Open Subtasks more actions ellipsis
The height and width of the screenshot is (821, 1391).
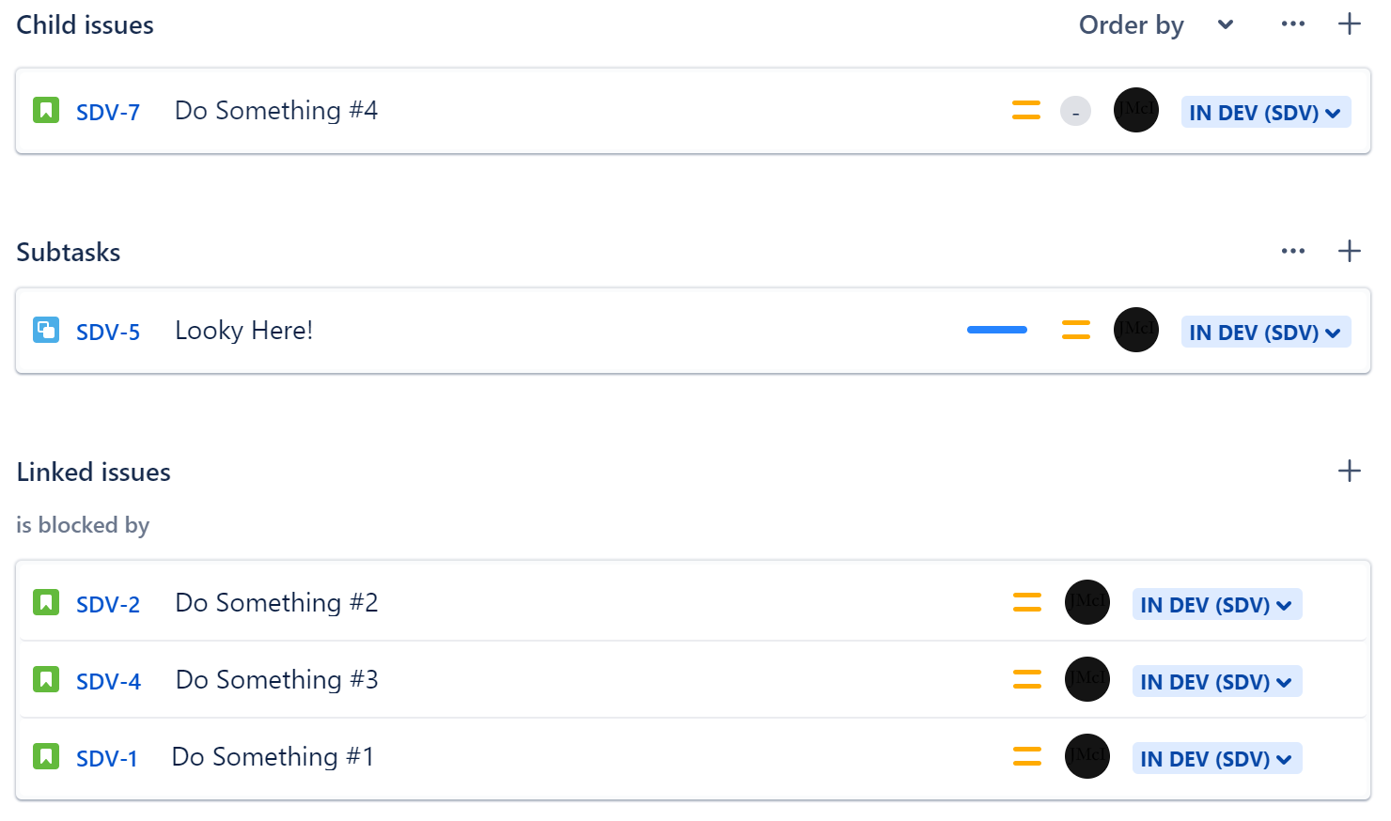click(x=1293, y=251)
